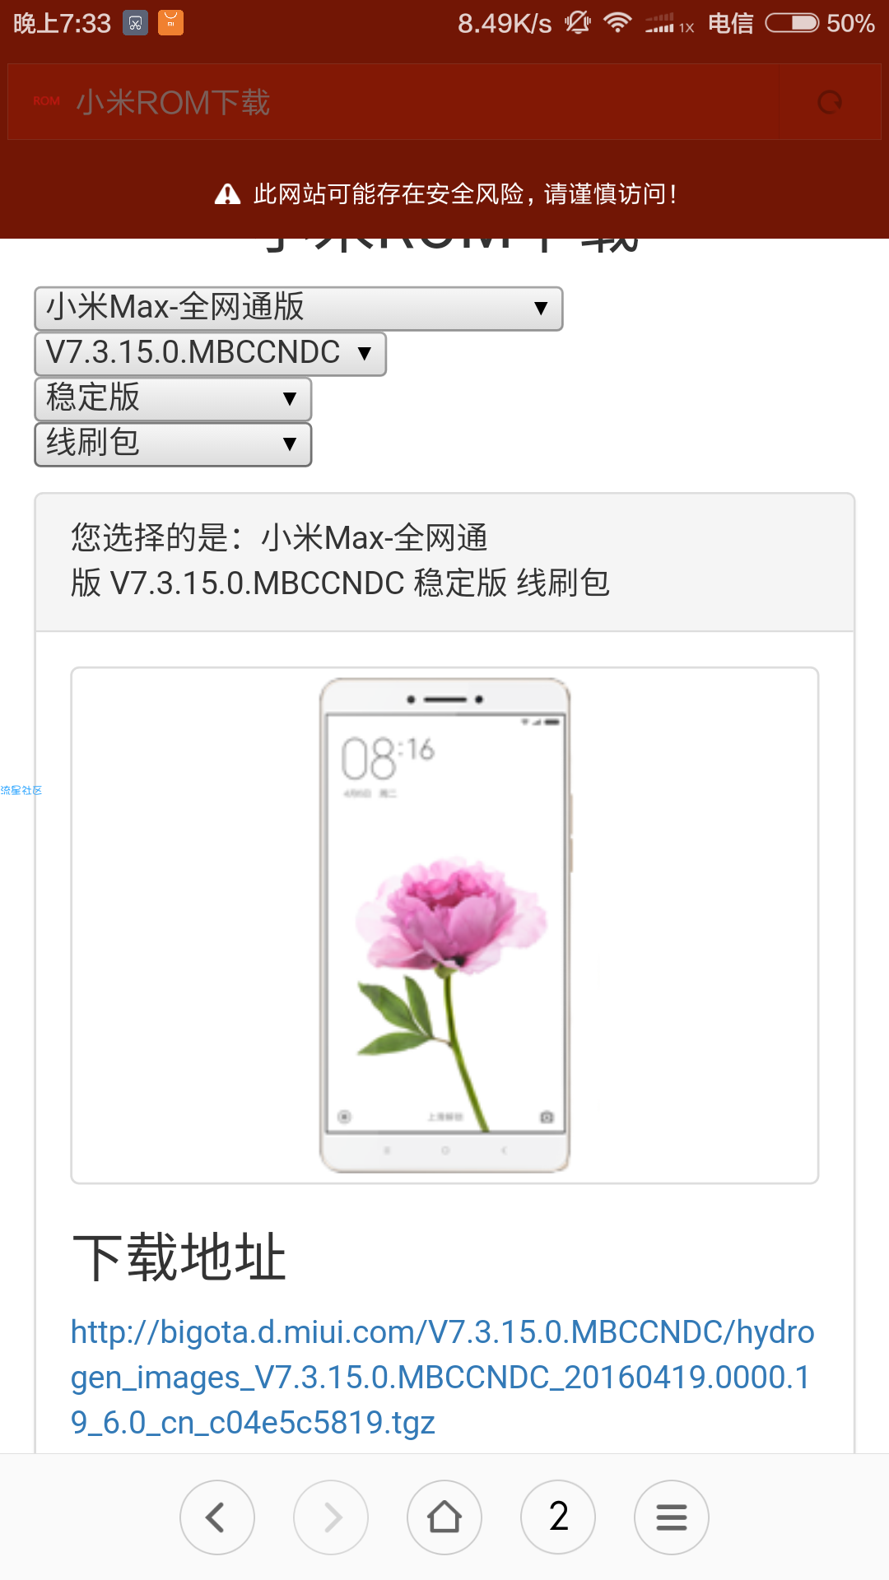Open the browser hamburger menu

click(x=672, y=1517)
